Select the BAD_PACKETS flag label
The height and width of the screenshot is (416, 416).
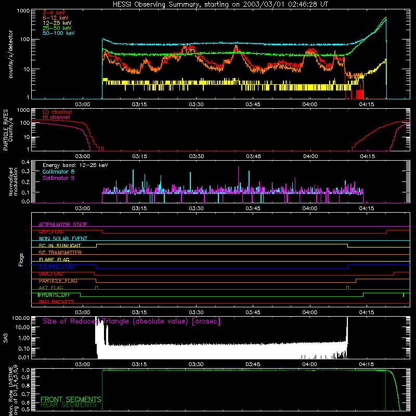click(57, 302)
